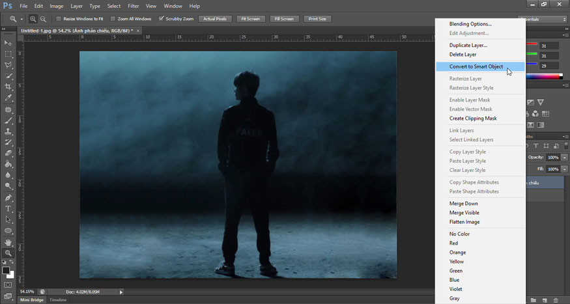Image resolution: width=570 pixels, height=304 pixels.
Task: Select the Eraser tool
Action: tap(8, 153)
